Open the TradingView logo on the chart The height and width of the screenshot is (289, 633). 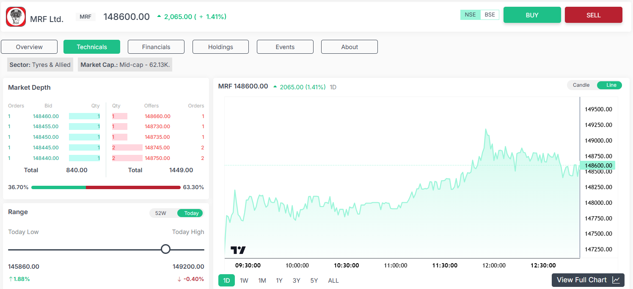238,250
